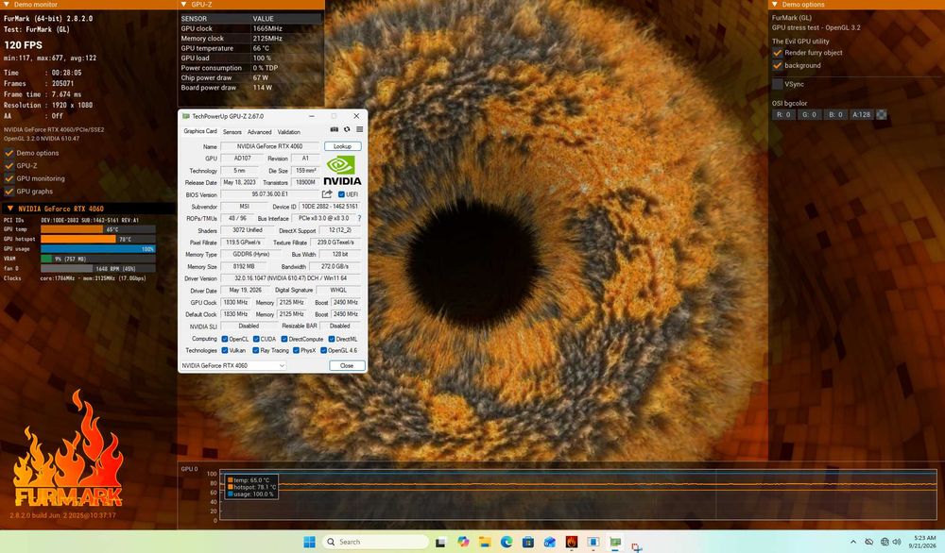Click the graph legend with temp 65.0 °C
The width and height of the screenshot is (945, 553).
(x=250, y=487)
